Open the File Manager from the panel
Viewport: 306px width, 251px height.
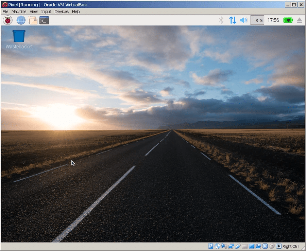click(32, 20)
